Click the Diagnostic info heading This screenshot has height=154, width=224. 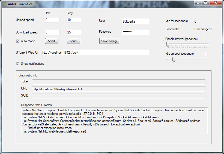click(28, 75)
